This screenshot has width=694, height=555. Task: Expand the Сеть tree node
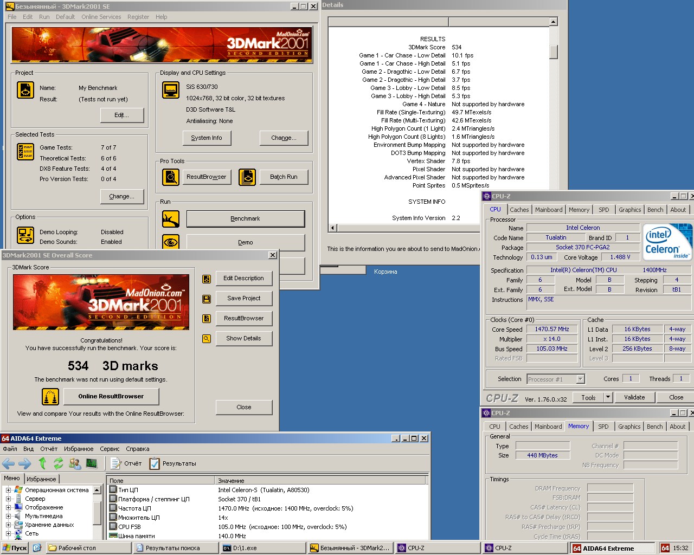click(x=8, y=533)
